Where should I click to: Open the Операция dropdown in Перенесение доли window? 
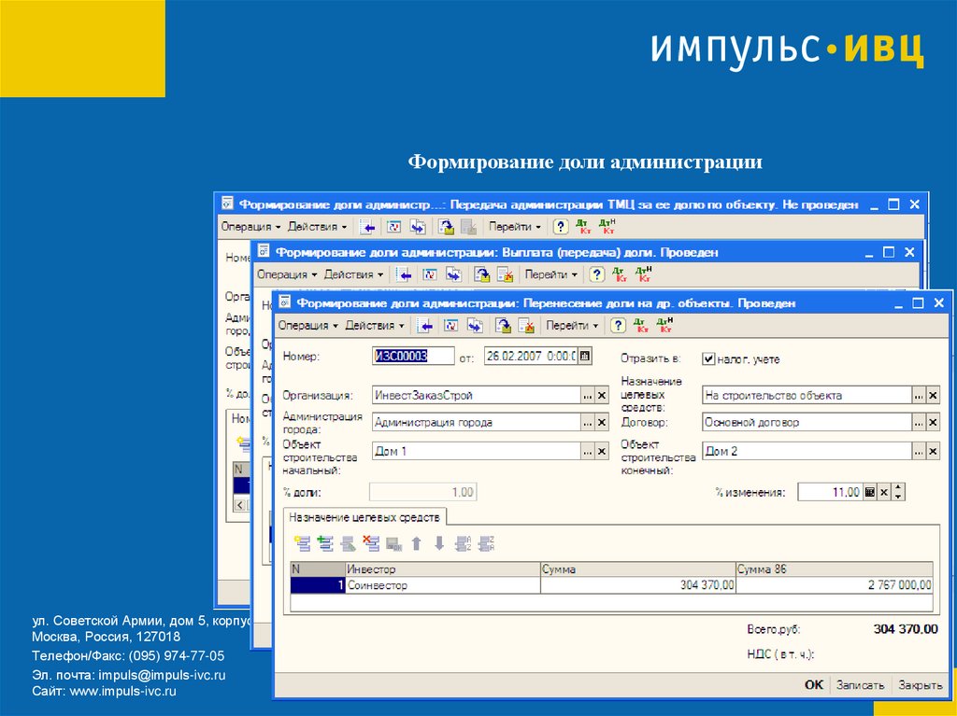[x=307, y=326]
